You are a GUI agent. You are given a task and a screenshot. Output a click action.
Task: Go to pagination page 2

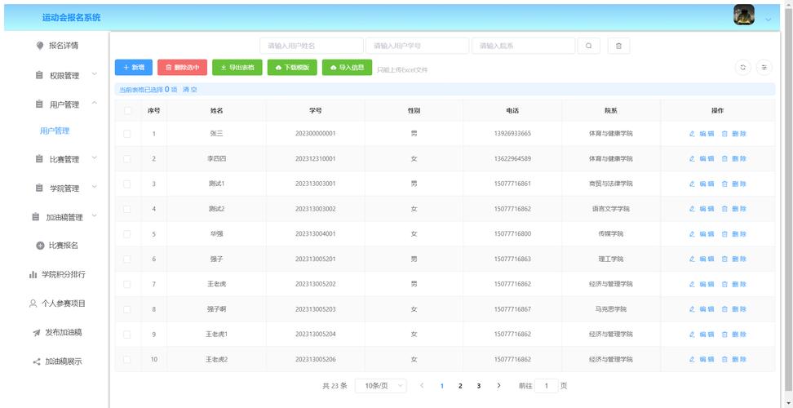(460, 386)
